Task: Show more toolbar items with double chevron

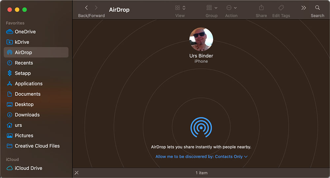Action: click(304, 8)
